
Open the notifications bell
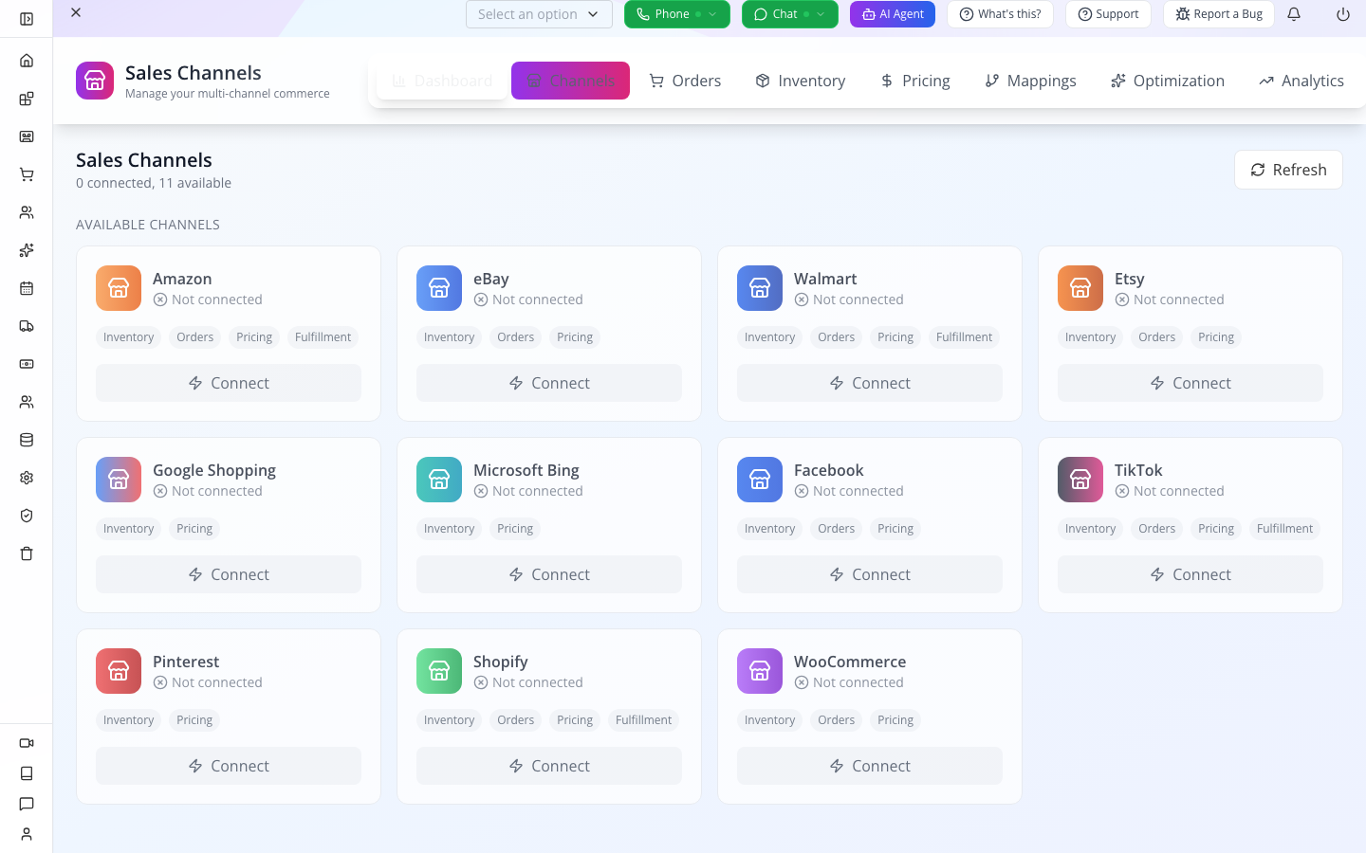click(1294, 14)
